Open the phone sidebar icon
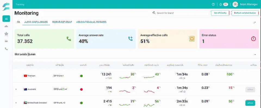This screenshot has width=261, height=108. [6, 49]
